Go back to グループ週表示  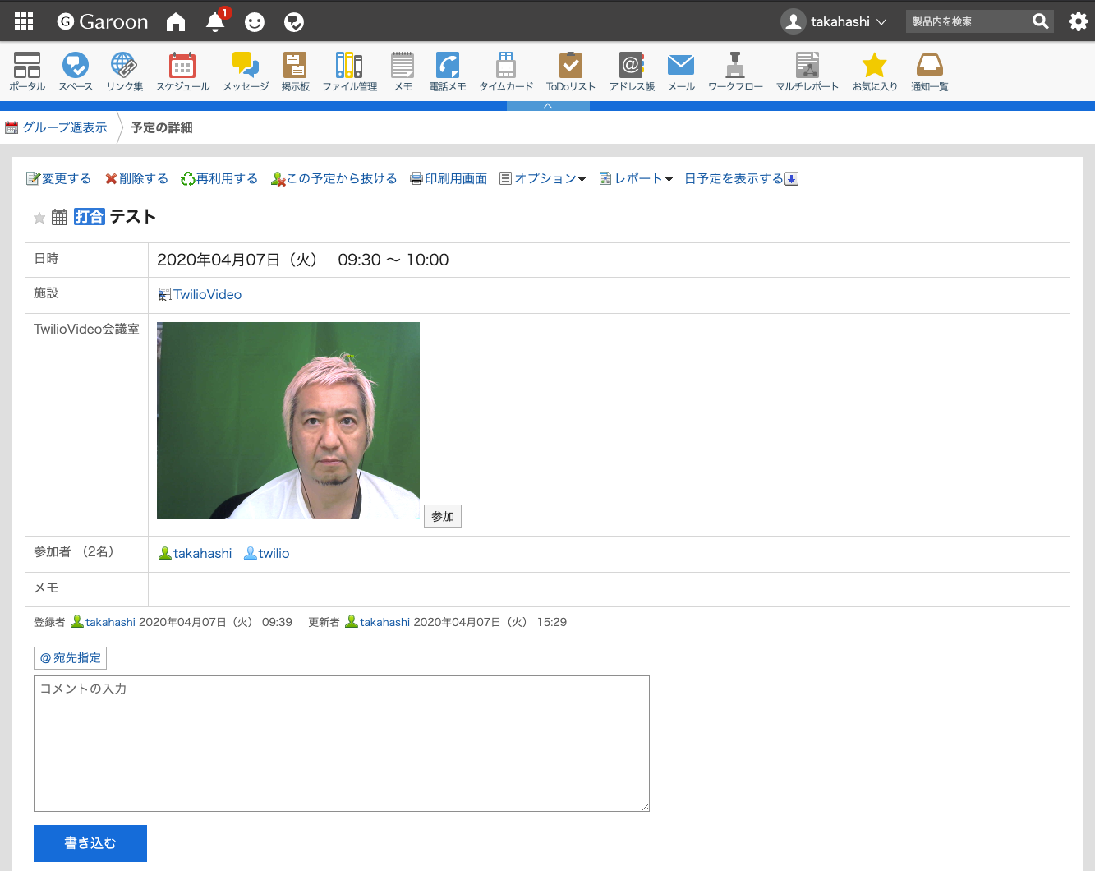56,127
